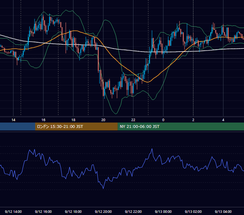Click the 9/12 22:00 time label

(x=133, y=211)
